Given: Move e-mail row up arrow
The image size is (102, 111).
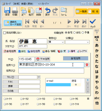Looking at the screenshot, I should pos(88,88).
